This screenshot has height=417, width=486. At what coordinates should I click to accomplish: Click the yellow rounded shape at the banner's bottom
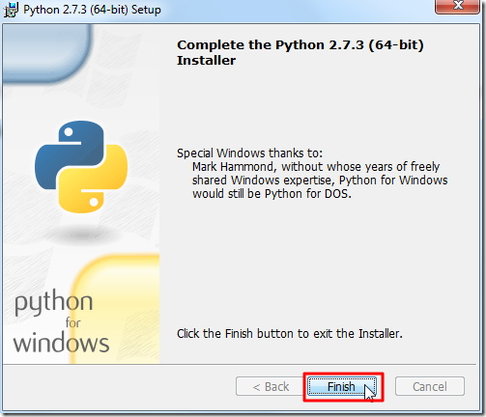pos(116,309)
